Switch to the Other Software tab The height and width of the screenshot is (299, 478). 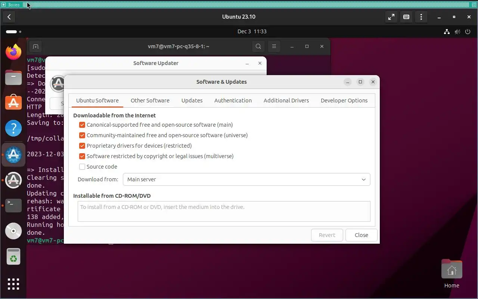[150, 101]
